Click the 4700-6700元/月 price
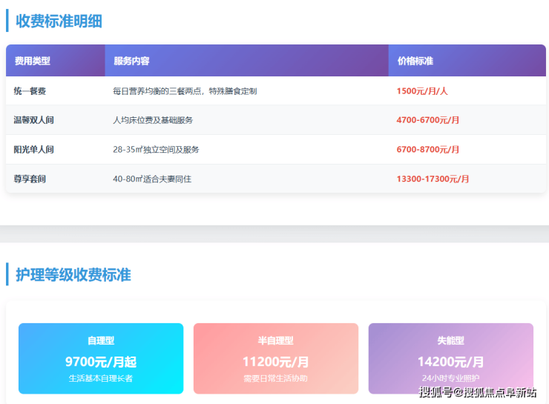This screenshot has width=549, height=404. [x=428, y=120]
